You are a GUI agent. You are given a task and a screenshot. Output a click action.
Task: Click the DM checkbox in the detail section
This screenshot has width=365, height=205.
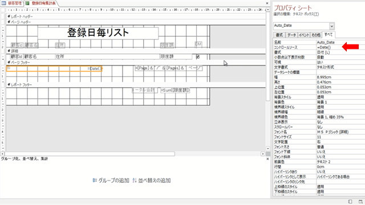(198, 56)
